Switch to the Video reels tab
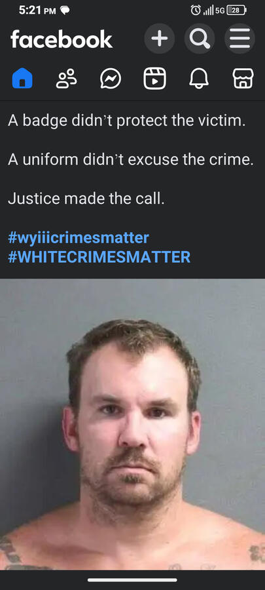Screen dimensions: 265x590 tap(154, 78)
